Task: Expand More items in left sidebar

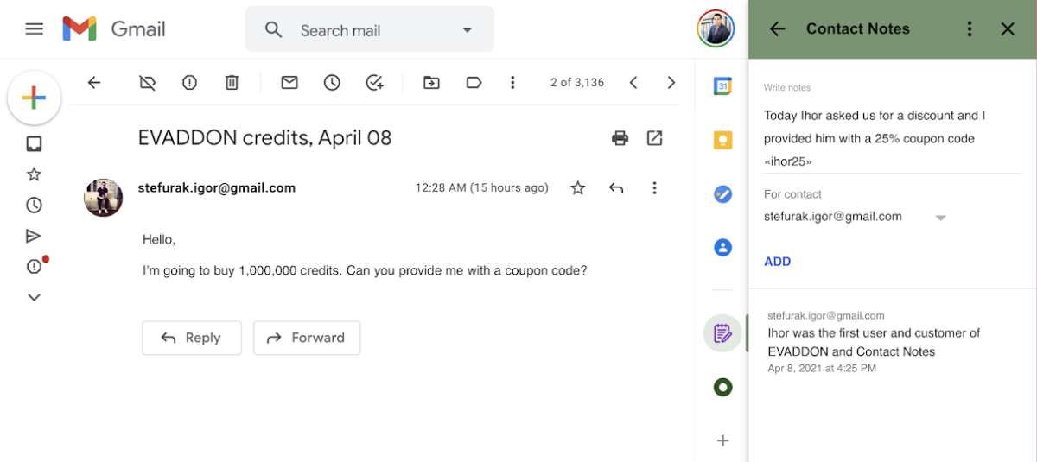Action: click(34, 297)
